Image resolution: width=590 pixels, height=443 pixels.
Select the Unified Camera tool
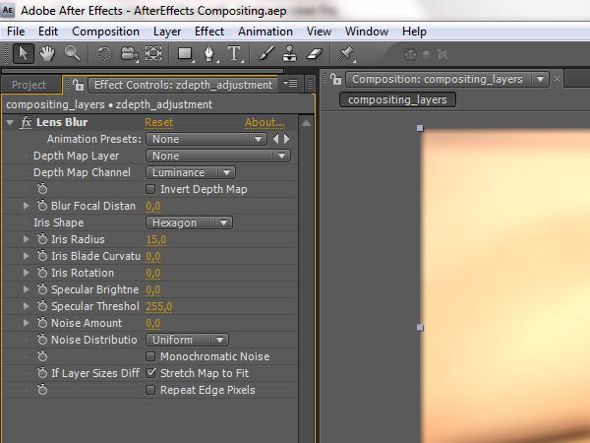[129, 53]
